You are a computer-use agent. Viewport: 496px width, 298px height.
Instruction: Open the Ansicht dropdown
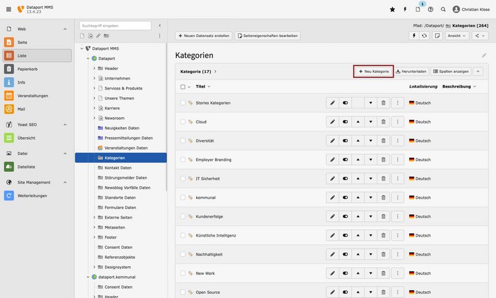click(x=456, y=36)
